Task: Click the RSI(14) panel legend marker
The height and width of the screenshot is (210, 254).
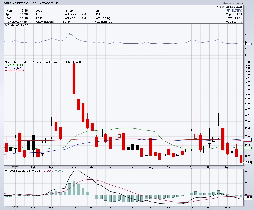Action: (x=6, y=25)
